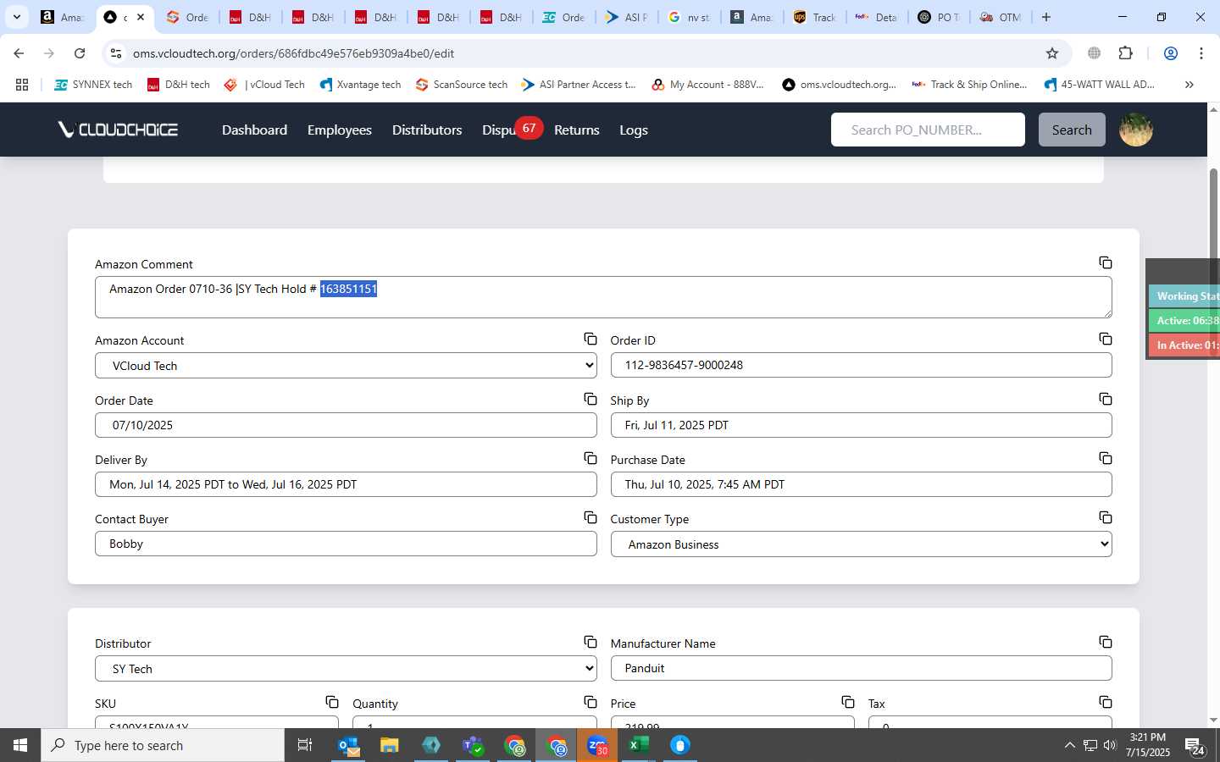The width and height of the screenshot is (1220, 762).
Task: Open the Track & Ship Online bookmark
Action: point(969,85)
